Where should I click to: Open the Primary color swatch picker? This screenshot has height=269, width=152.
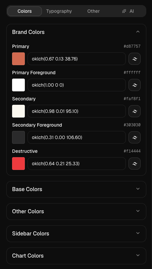18,59
